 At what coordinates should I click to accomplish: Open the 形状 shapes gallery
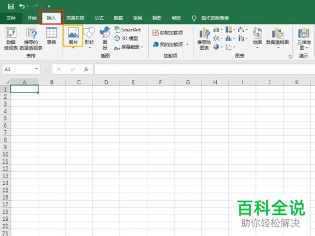(89, 38)
